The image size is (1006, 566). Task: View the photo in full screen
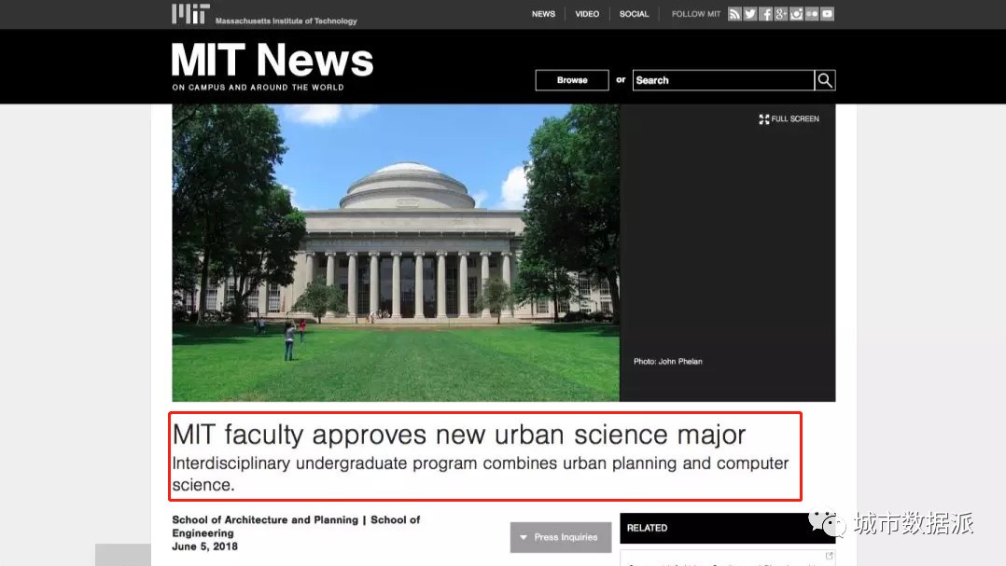tap(789, 119)
